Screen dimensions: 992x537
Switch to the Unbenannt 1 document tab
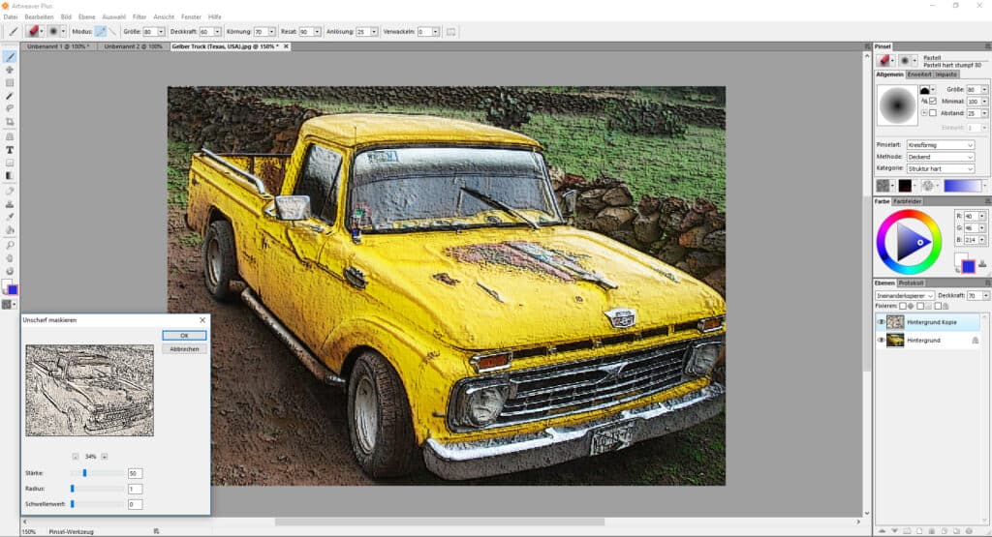(x=58, y=46)
